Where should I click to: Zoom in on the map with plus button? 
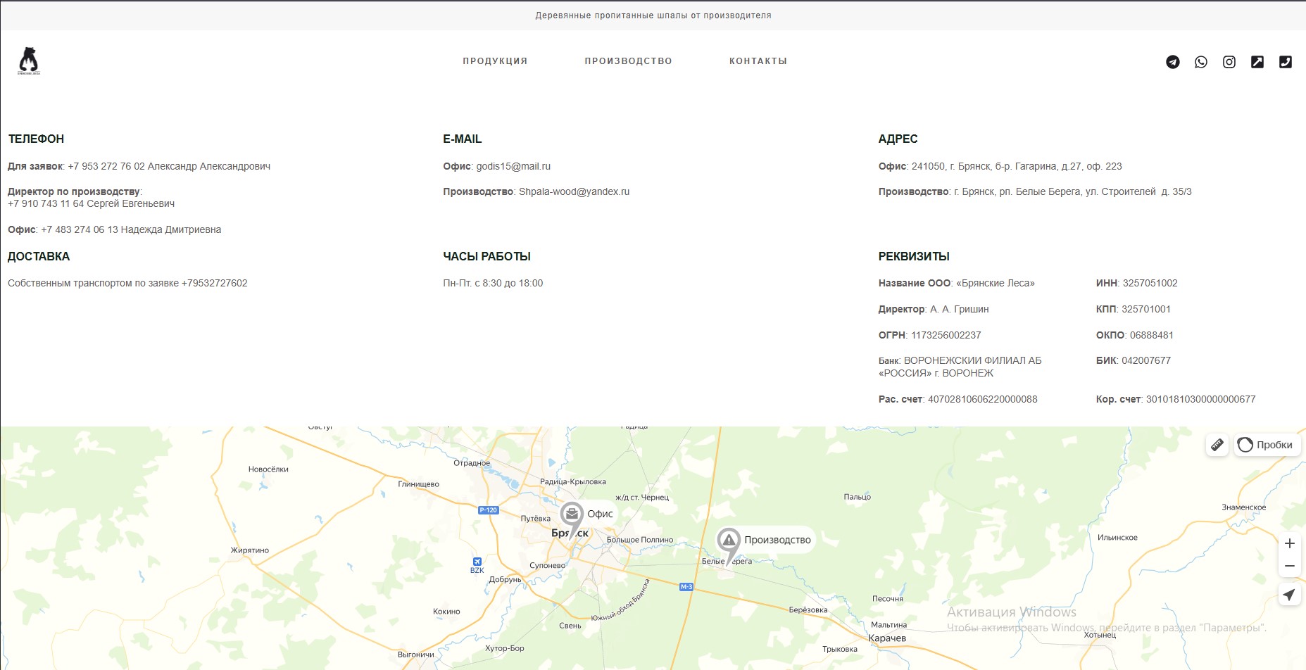1290,543
